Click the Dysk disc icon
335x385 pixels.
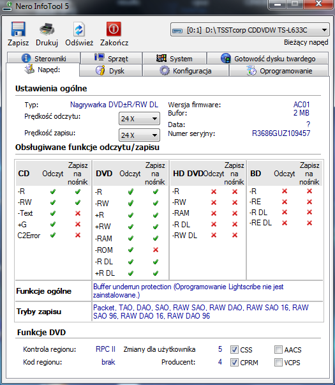[x=100, y=70]
